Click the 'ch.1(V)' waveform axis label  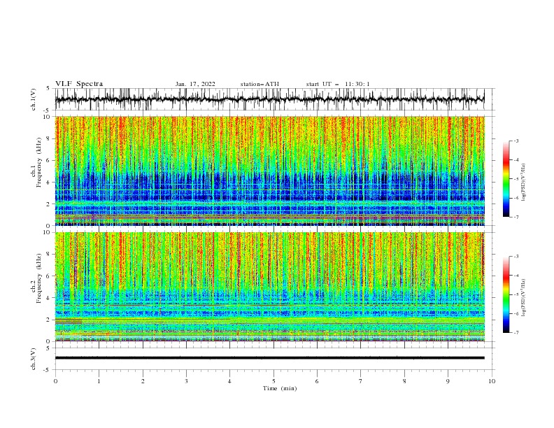34,99
